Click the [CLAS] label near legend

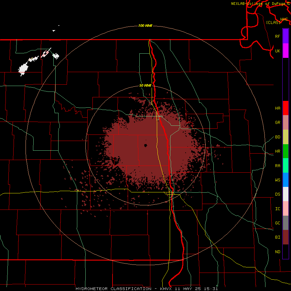tap(273, 22)
